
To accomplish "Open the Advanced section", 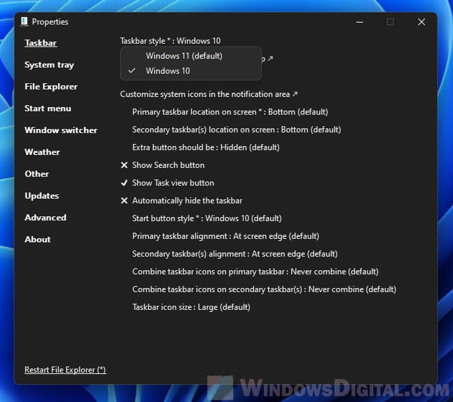I will [x=46, y=217].
